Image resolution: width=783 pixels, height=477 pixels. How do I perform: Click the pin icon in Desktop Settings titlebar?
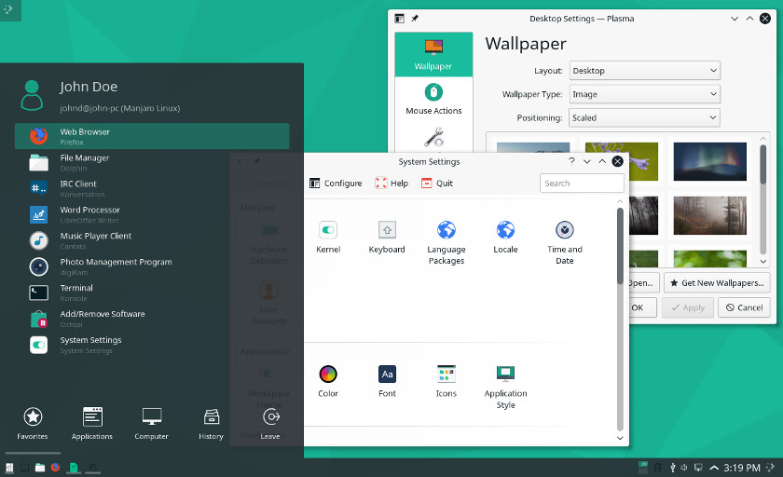click(415, 19)
